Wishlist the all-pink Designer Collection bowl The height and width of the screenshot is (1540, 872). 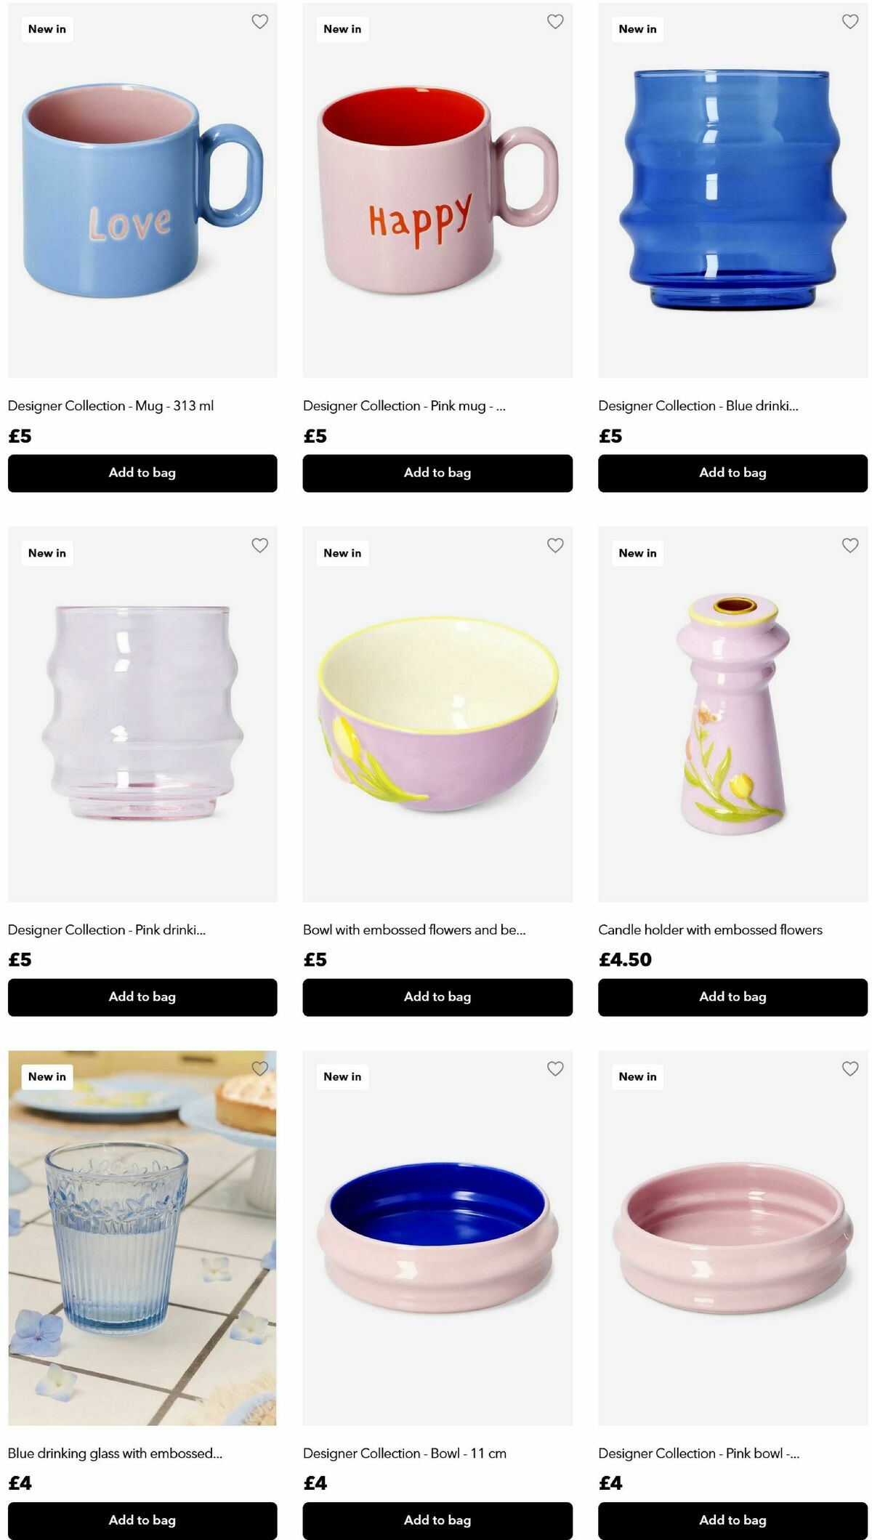click(x=850, y=1068)
